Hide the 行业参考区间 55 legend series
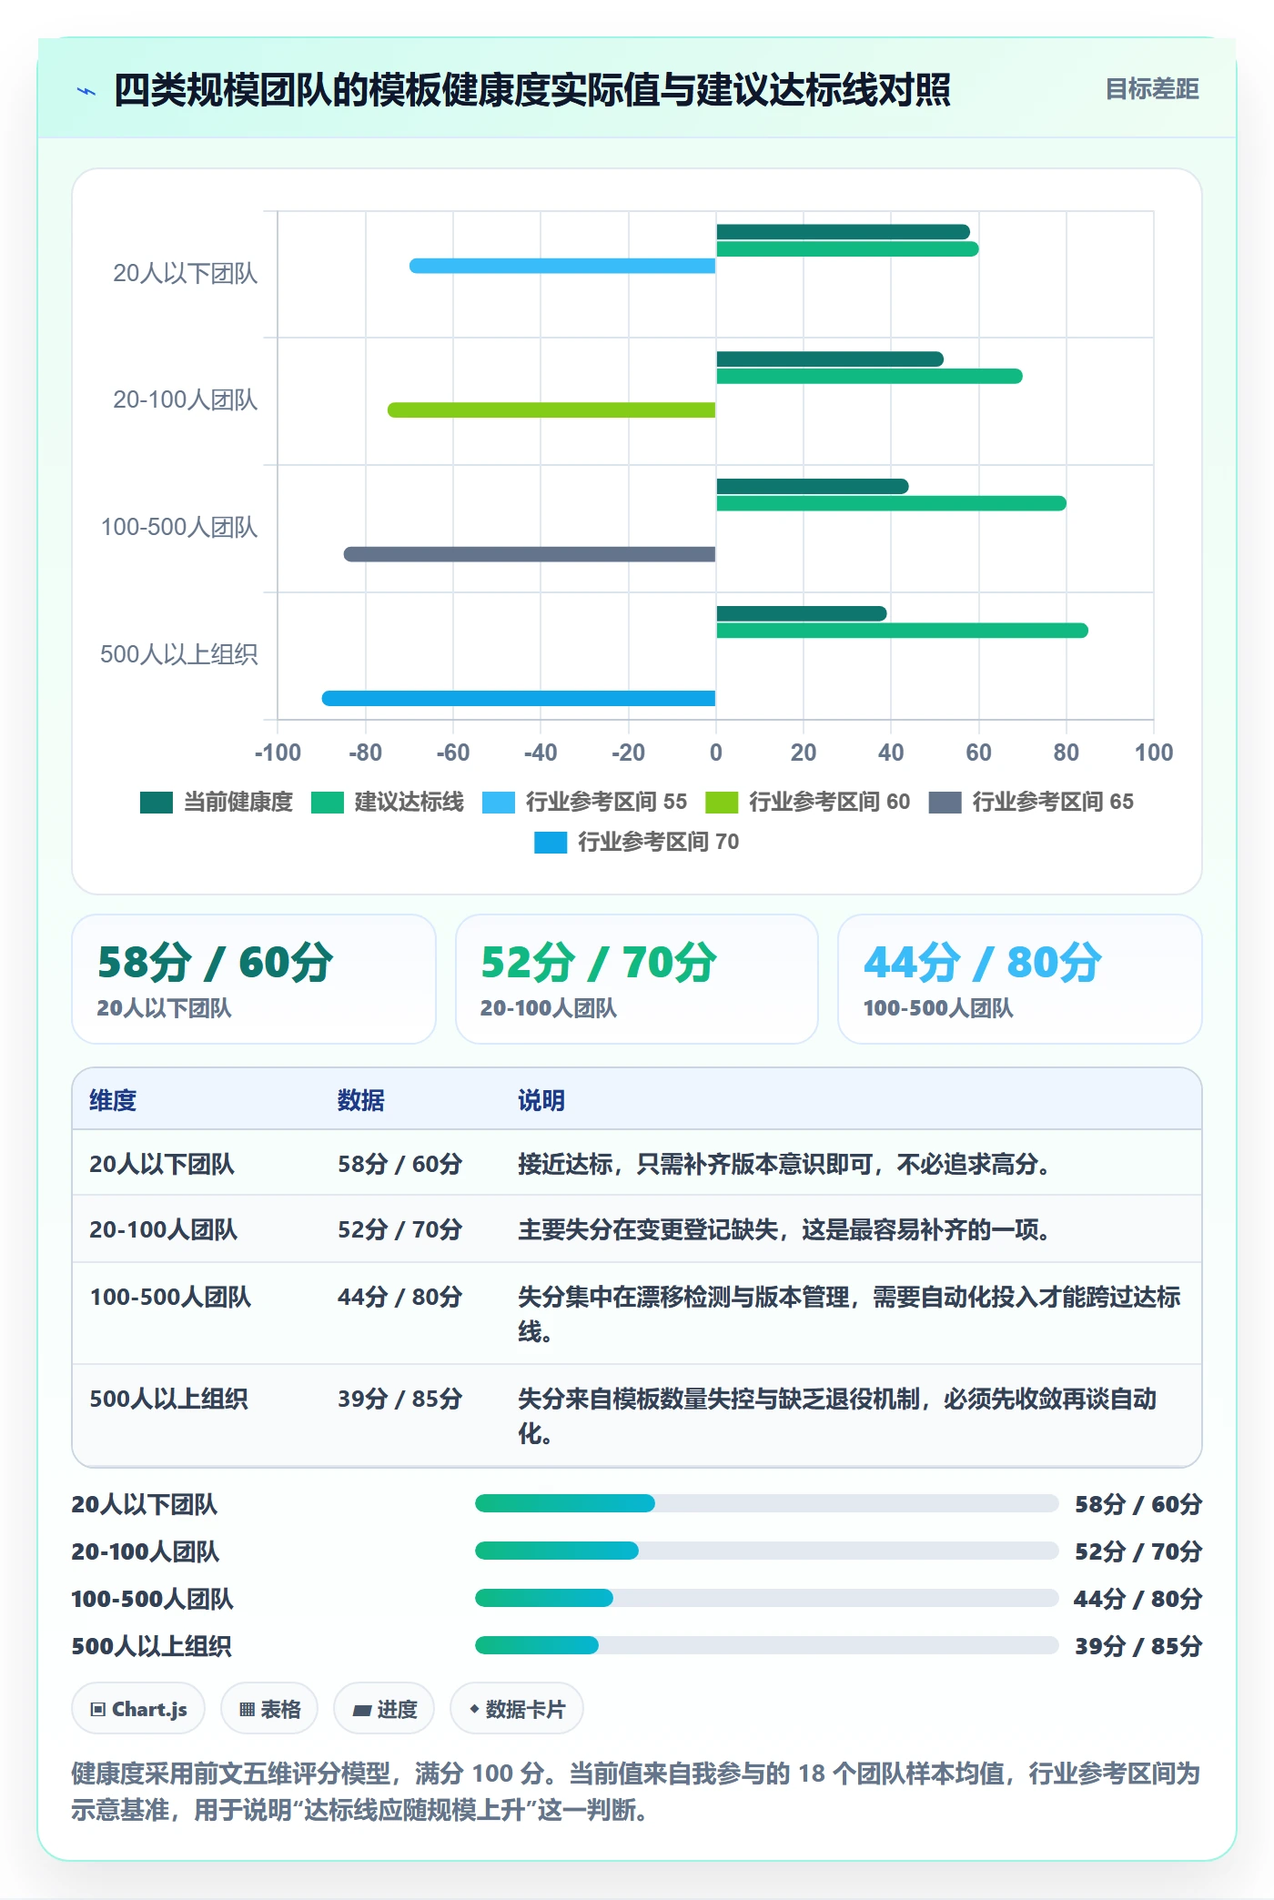Image resolution: width=1274 pixels, height=1900 pixels. point(585,802)
